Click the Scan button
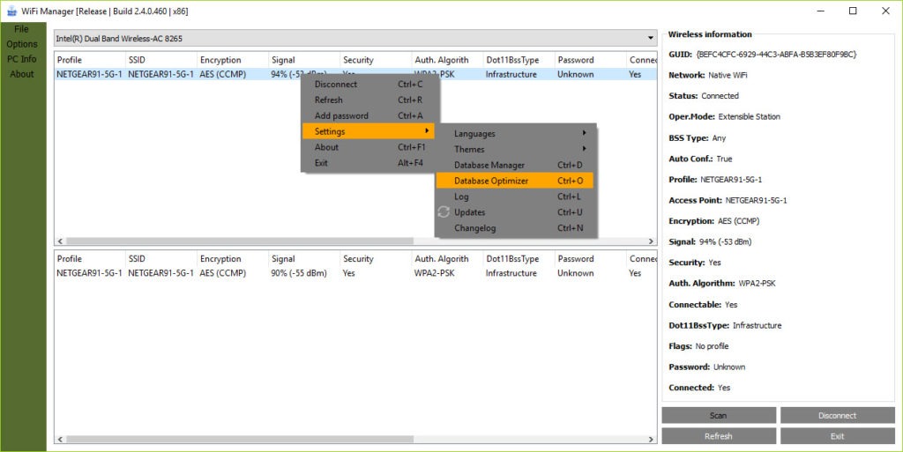The height and width of the screenshot is (452, 903). 719,415
